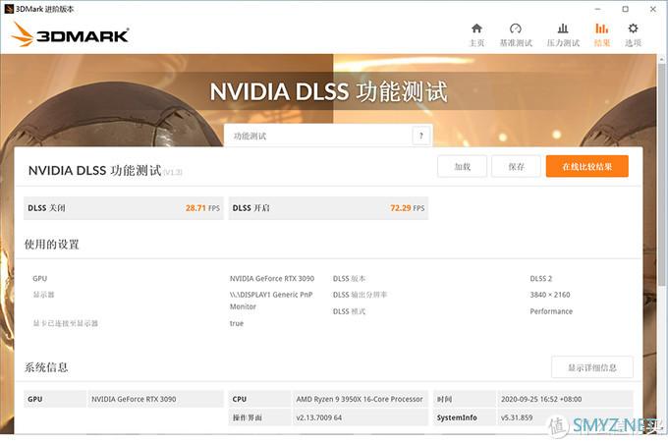The image size is (668, 444).
Task: Click the Performance DLSS mode value
Action: (551, 311)
